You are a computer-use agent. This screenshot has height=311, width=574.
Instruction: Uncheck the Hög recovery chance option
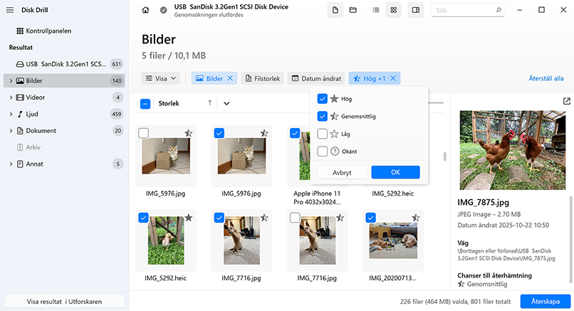pyautogui.click(x=323, y=99)
